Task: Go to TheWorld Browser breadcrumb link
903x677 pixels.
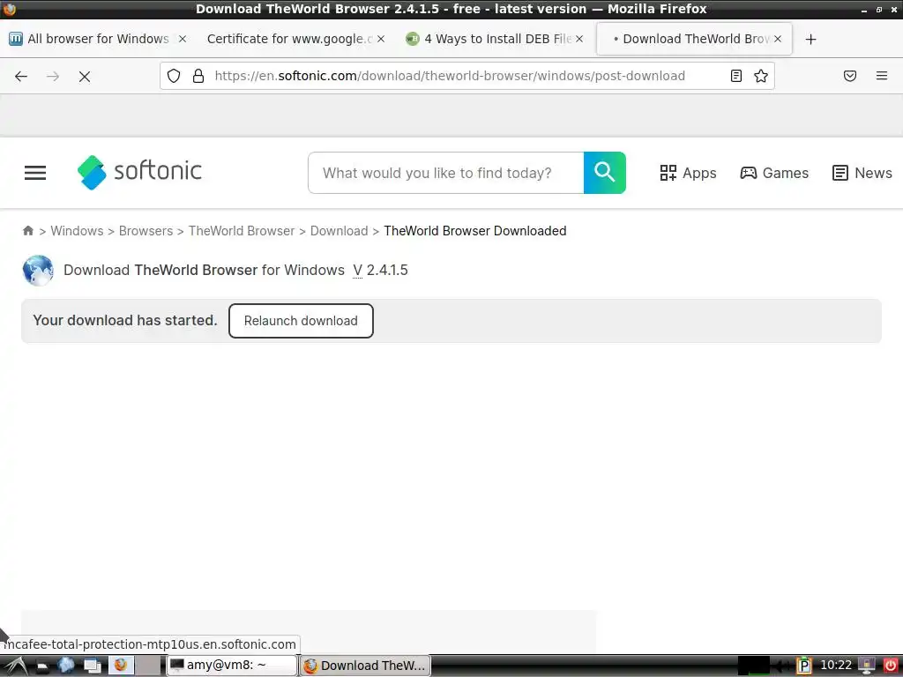Action: (x=242, y=231)
